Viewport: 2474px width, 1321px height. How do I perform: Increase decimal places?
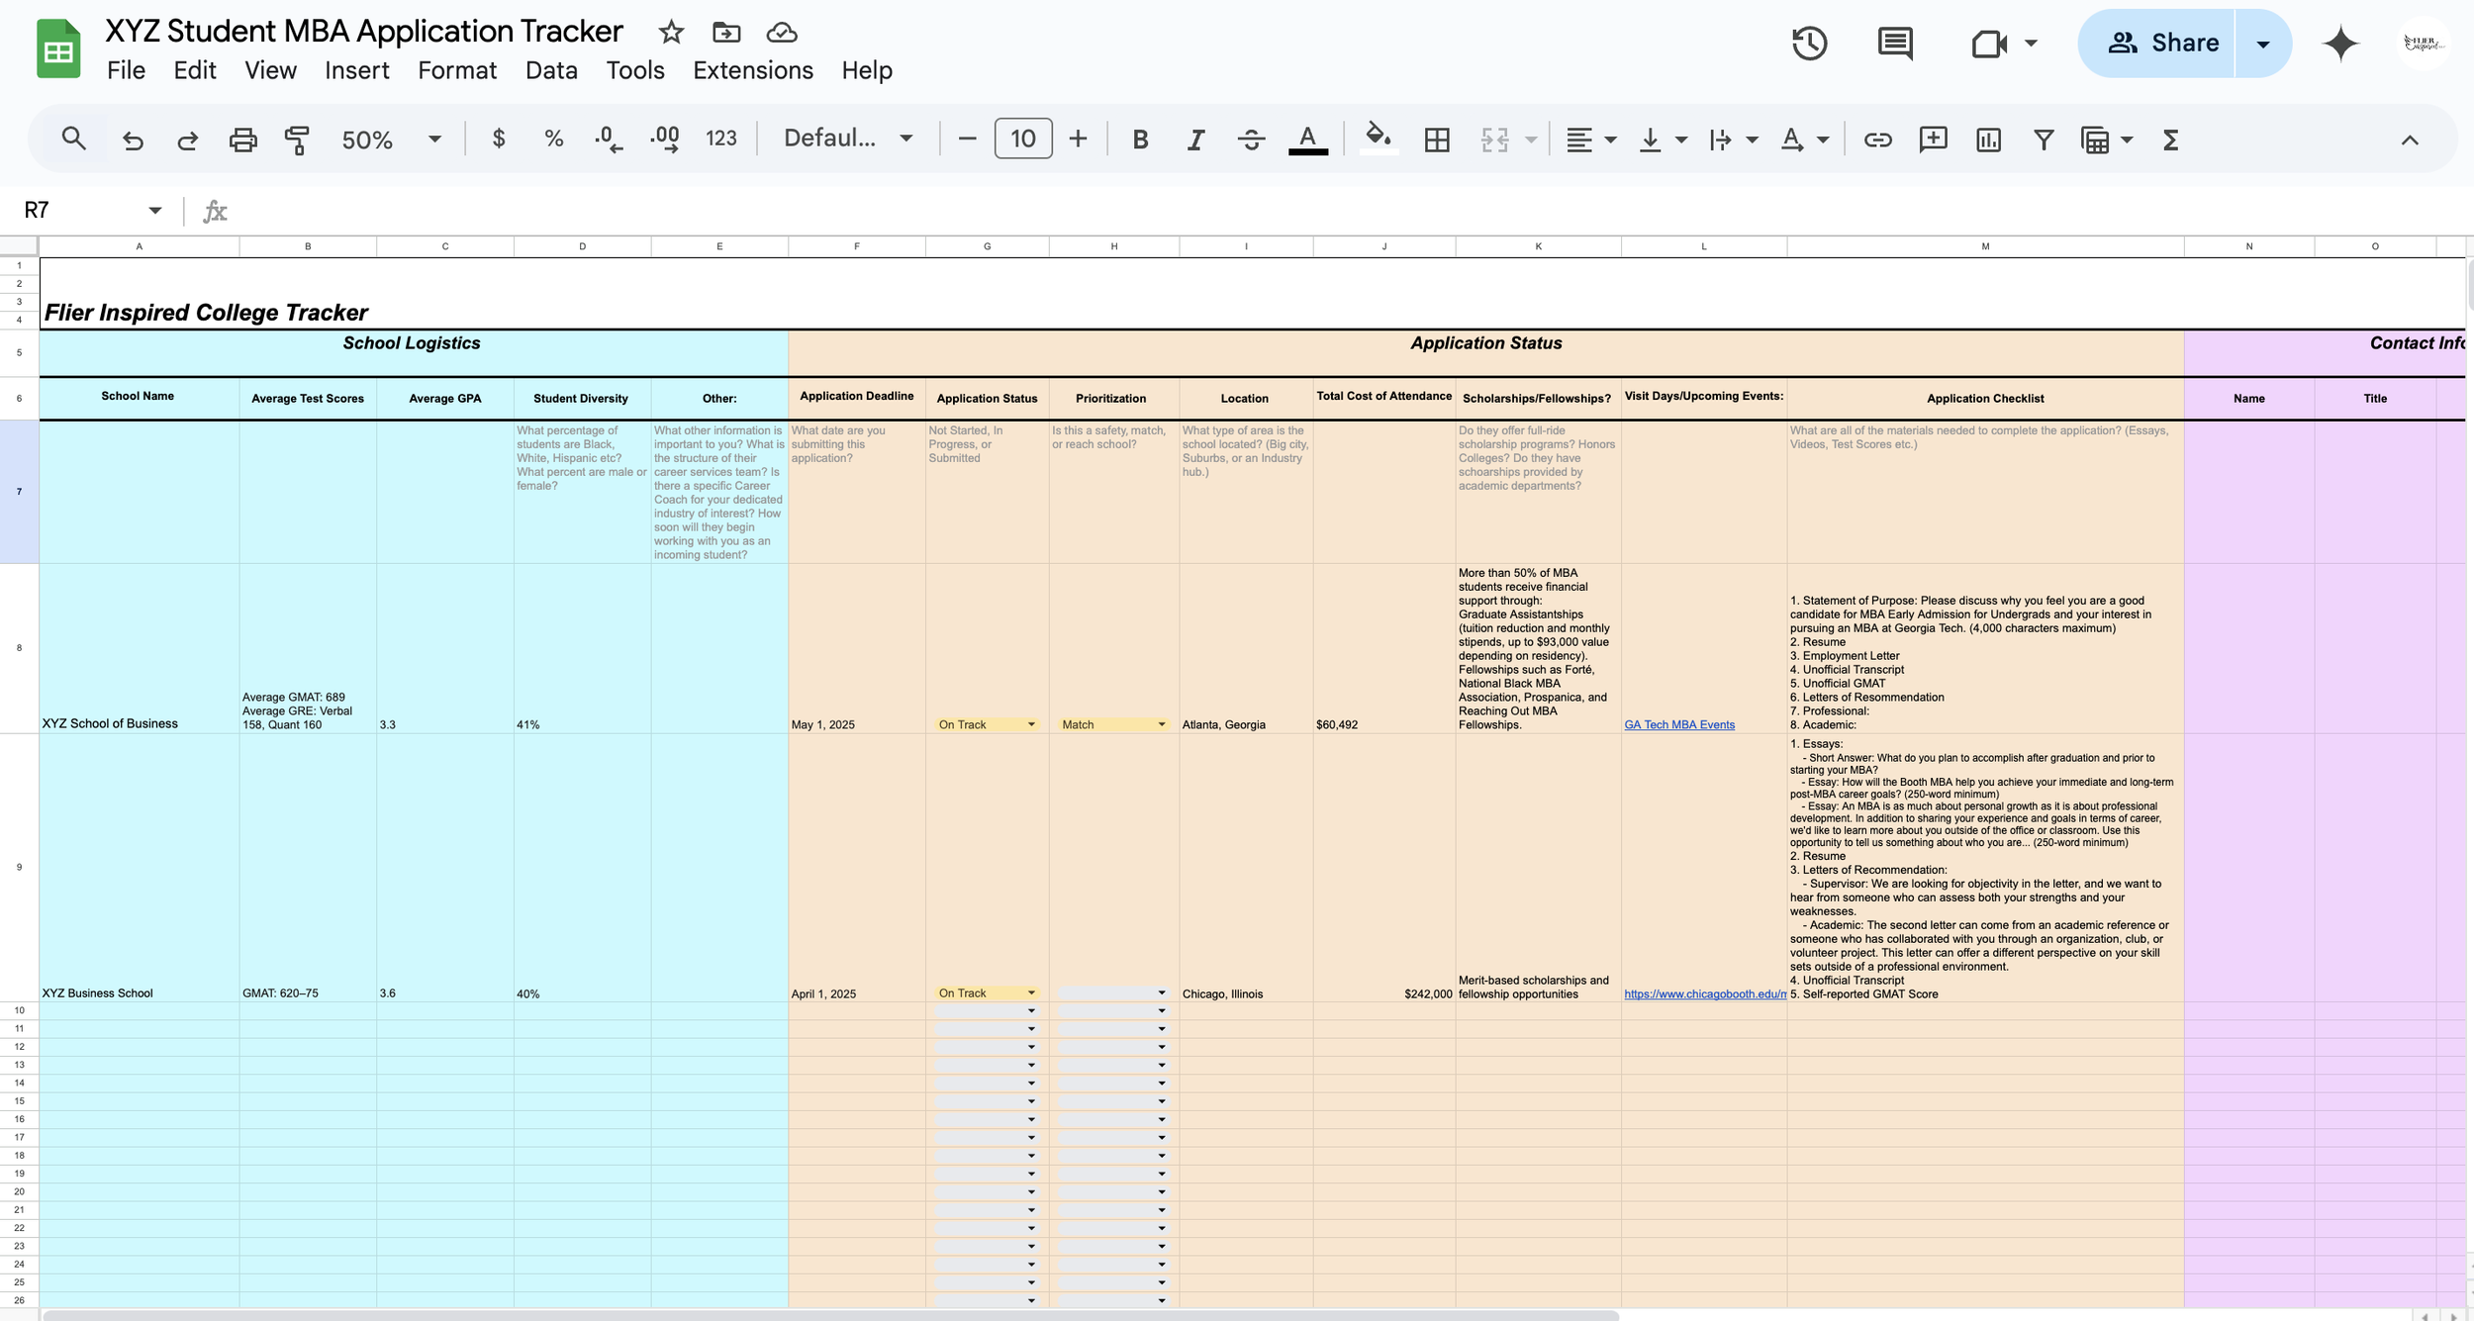point(664,139)
